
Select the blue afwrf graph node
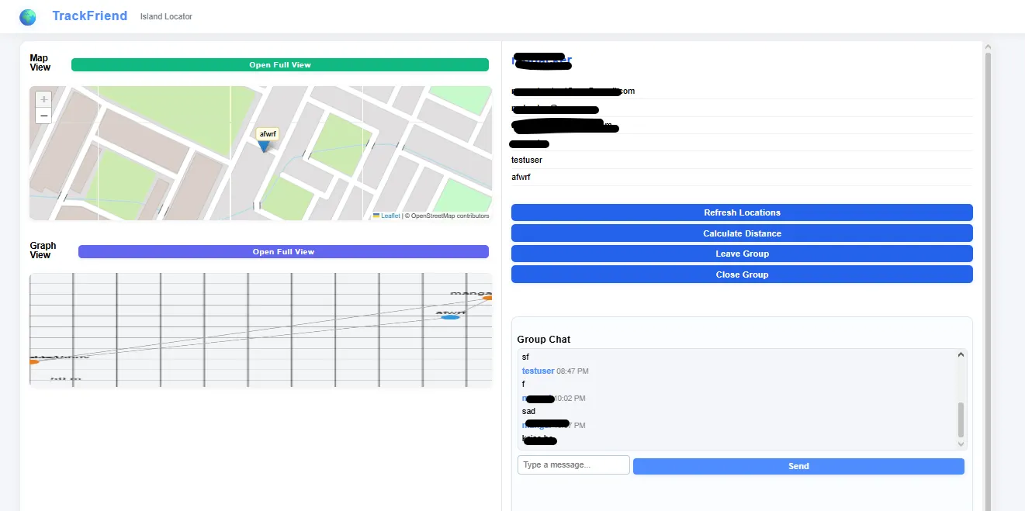pos(450,317)
